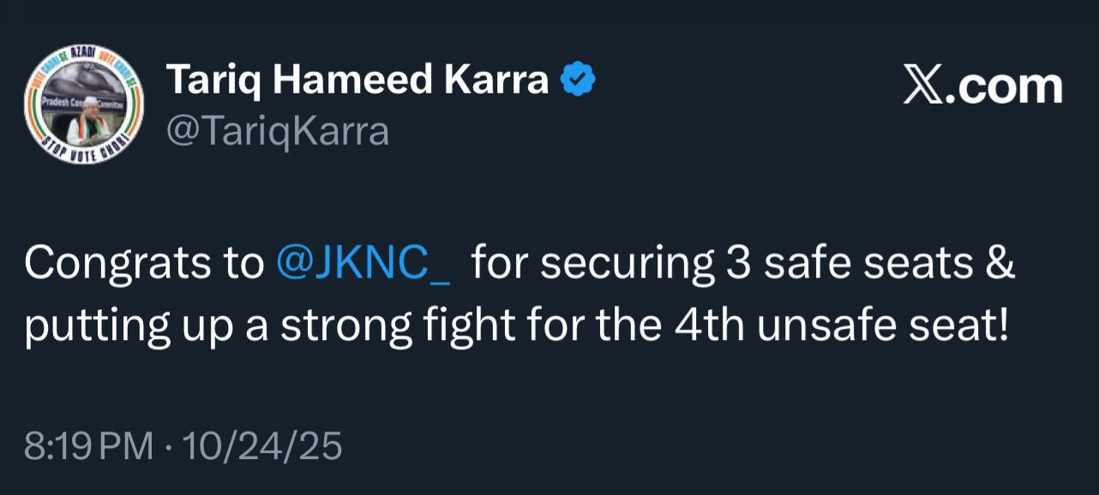Open the @TariqKarra handle
Image resolution: width=1099 pixels, height=495 pixels.
pyautogui.click(x=277, y=132)
